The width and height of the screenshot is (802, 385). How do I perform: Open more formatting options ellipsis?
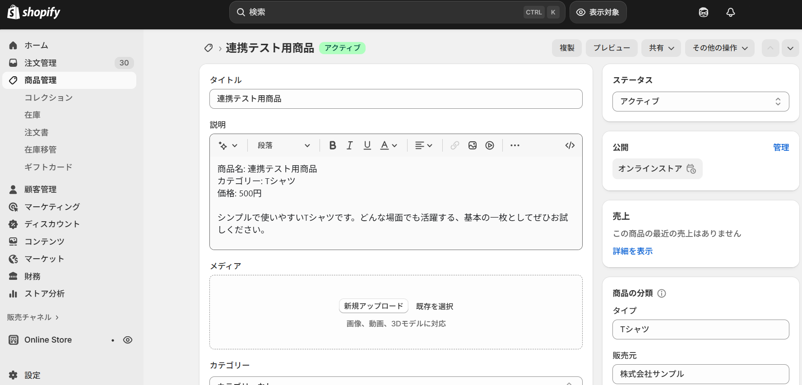(x=515, y=145)
